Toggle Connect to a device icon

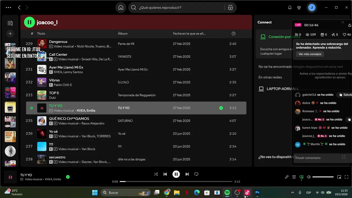(x=301, y=177)
